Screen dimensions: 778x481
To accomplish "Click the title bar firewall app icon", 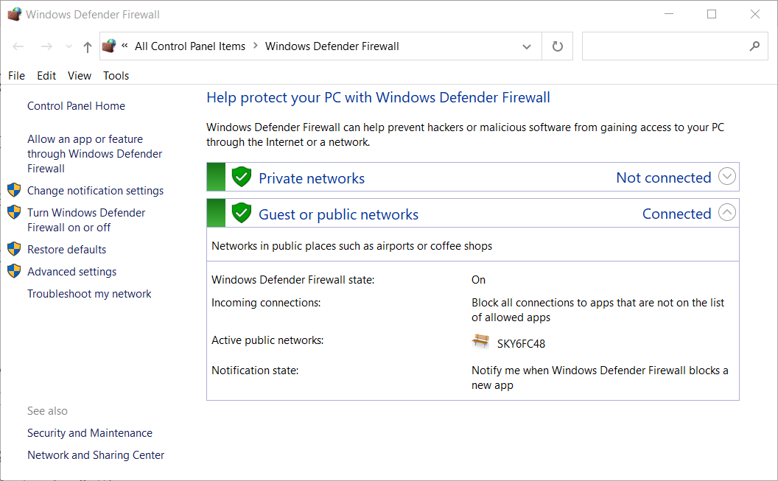I will (x=15, y=14).
